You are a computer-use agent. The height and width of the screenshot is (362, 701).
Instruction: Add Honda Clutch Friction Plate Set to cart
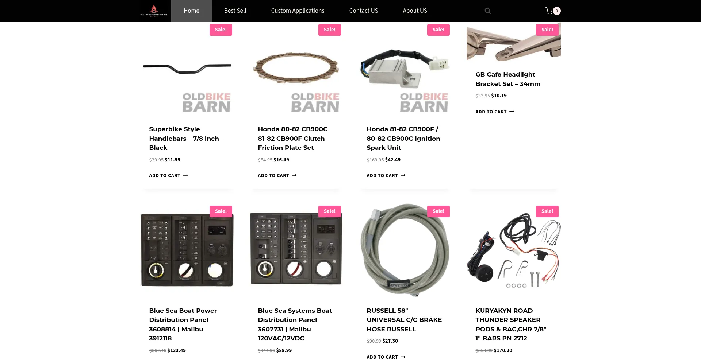[277, 176]
